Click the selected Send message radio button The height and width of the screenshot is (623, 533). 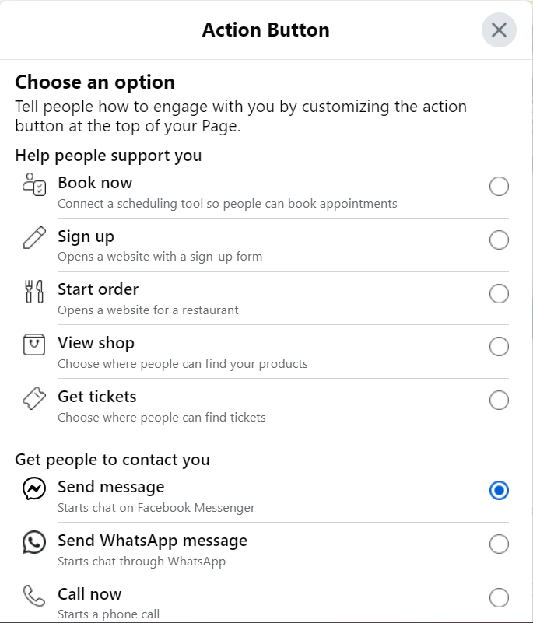click(499, 491)
